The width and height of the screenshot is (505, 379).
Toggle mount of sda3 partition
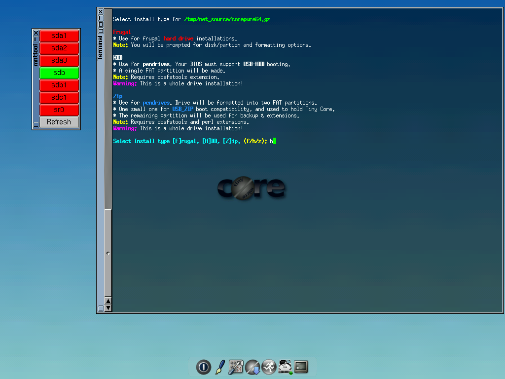click(59, 61)
